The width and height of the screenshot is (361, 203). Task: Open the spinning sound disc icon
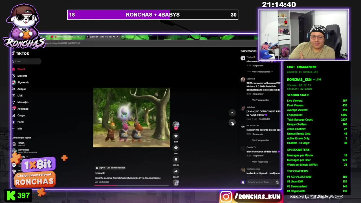[176, 183]
